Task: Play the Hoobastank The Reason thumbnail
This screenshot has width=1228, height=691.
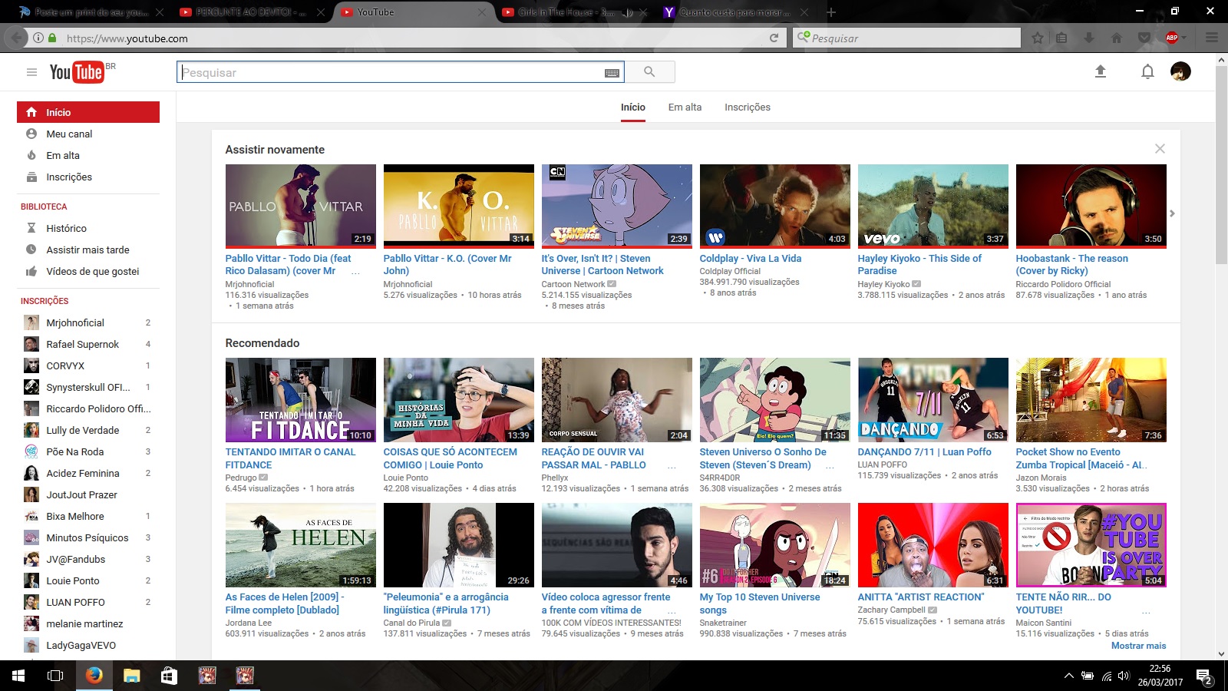Action: (1091, 206)
